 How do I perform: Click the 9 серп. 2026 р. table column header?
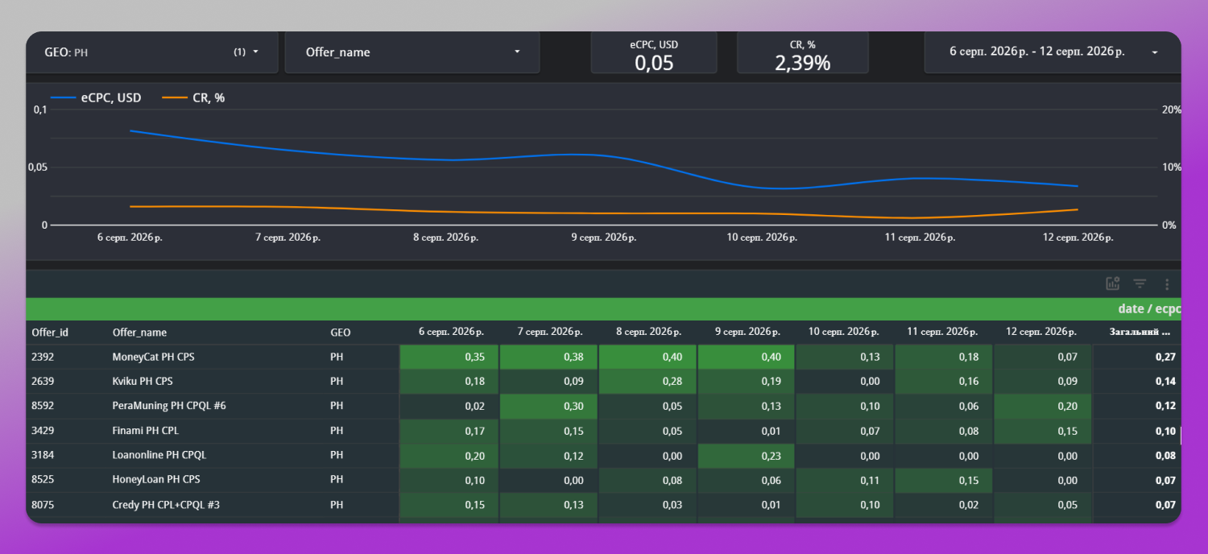click(x=749, y=332)
